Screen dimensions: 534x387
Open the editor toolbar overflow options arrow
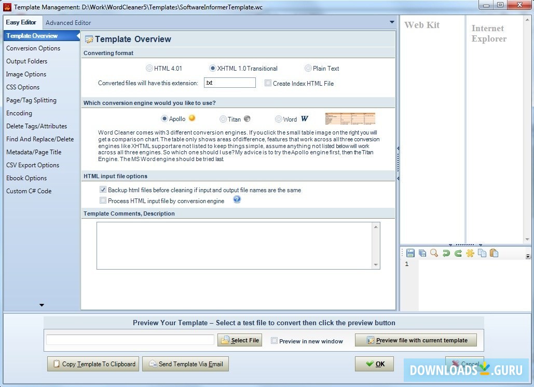[x=528, y=256]
